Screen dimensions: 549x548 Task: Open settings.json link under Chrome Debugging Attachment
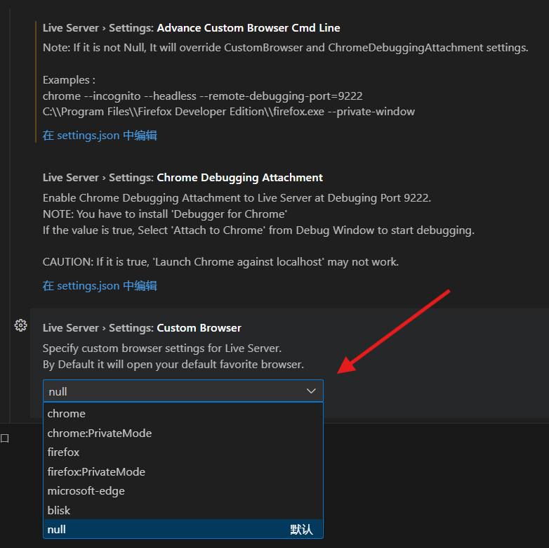[100, 286]
